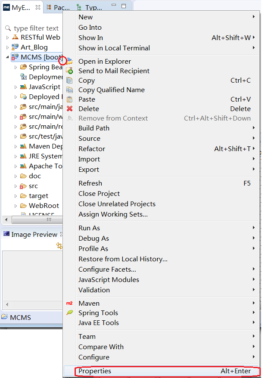Expand the doc folder node
Screen dimensions: 262x378
[x=16, y=176]
